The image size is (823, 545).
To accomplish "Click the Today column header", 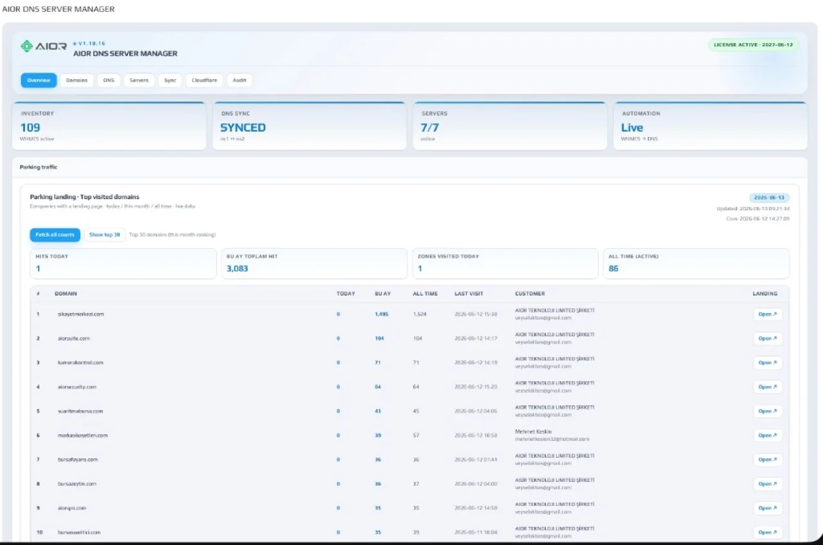I will click(x=346, y=294).
